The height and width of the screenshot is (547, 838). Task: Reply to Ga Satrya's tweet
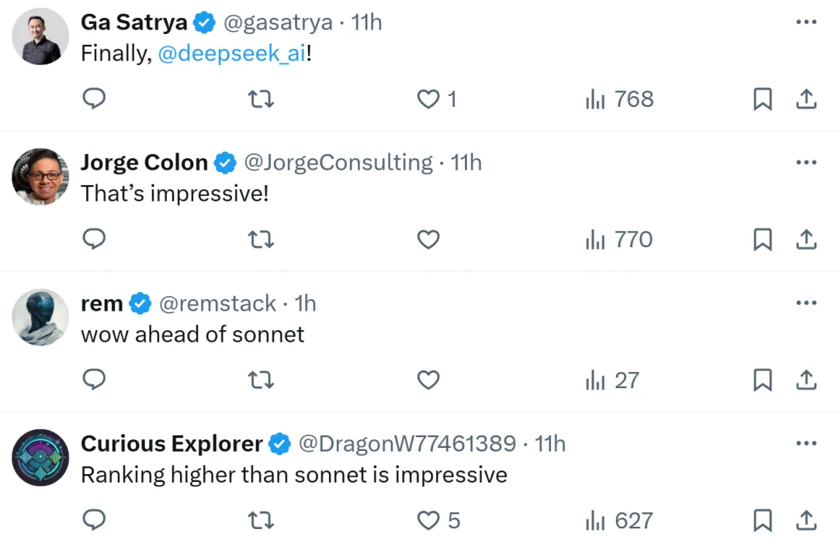tap(94, 98)
